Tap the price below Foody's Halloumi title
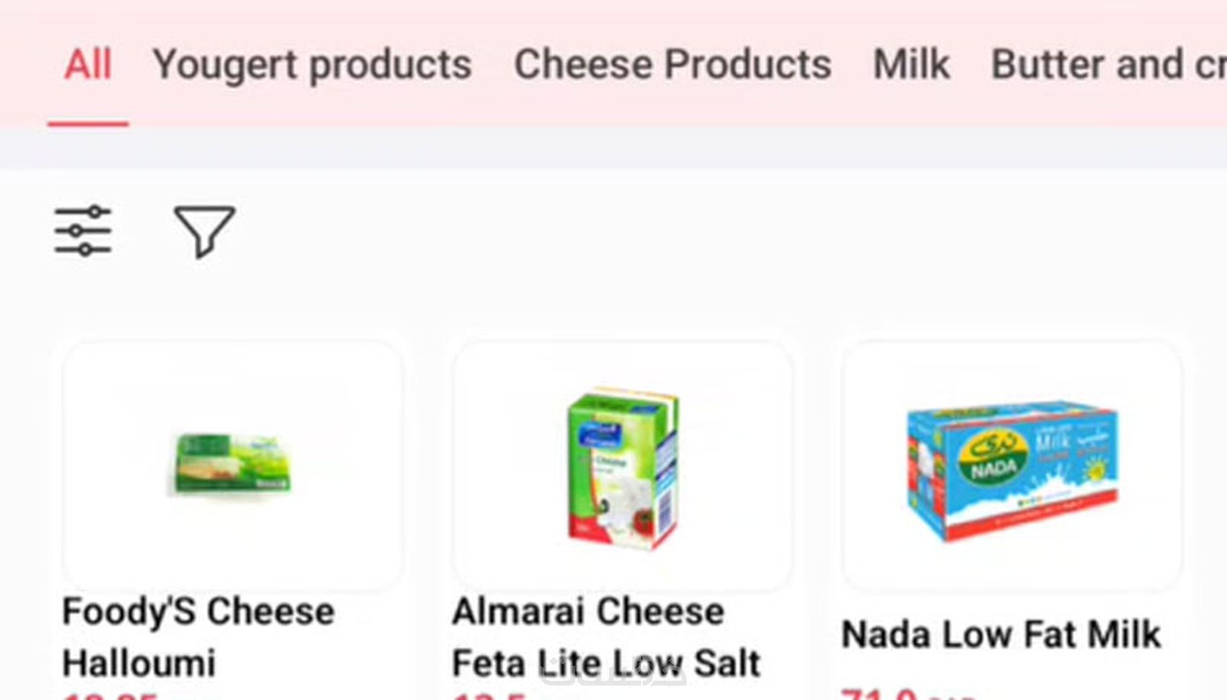 110,696
